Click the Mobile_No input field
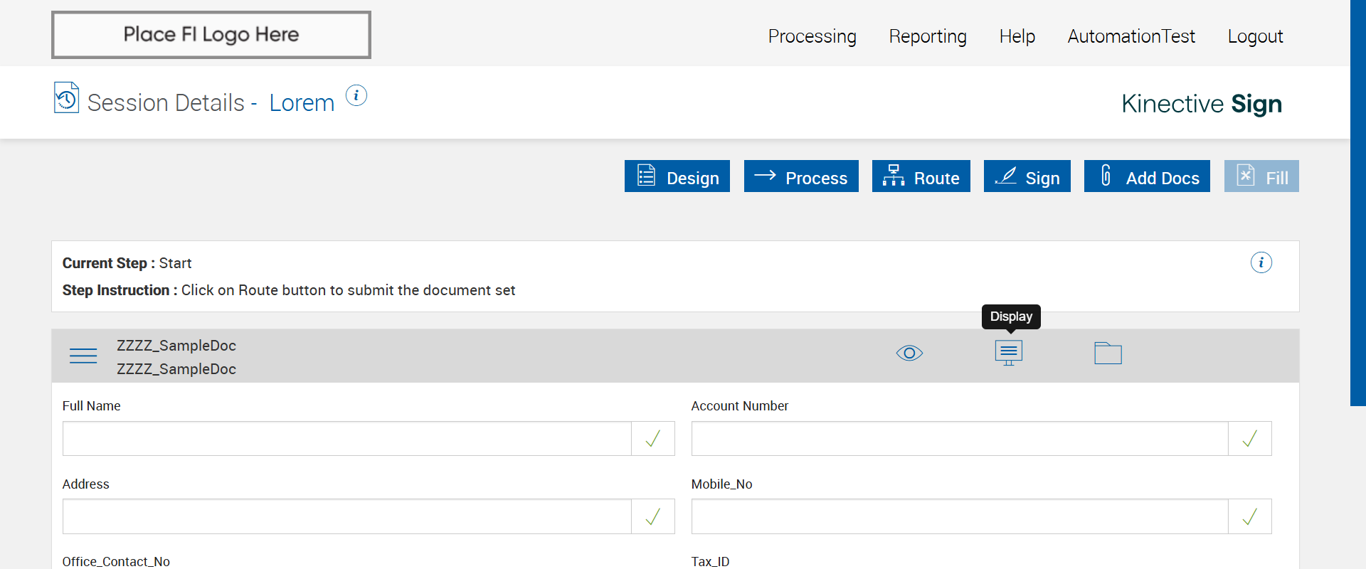 (x=959, y=517)
